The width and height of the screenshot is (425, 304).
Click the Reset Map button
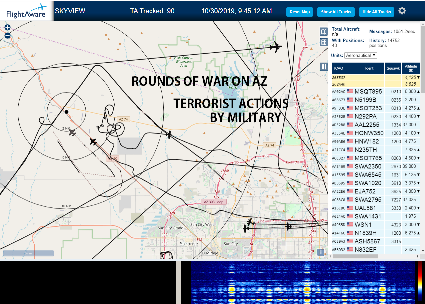pyautogui.click(x=300, y=12)
